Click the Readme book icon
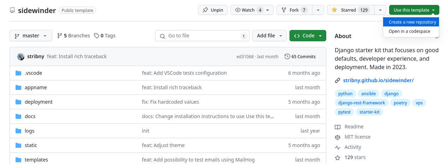The image size is (445, 164). click(338, 127)
